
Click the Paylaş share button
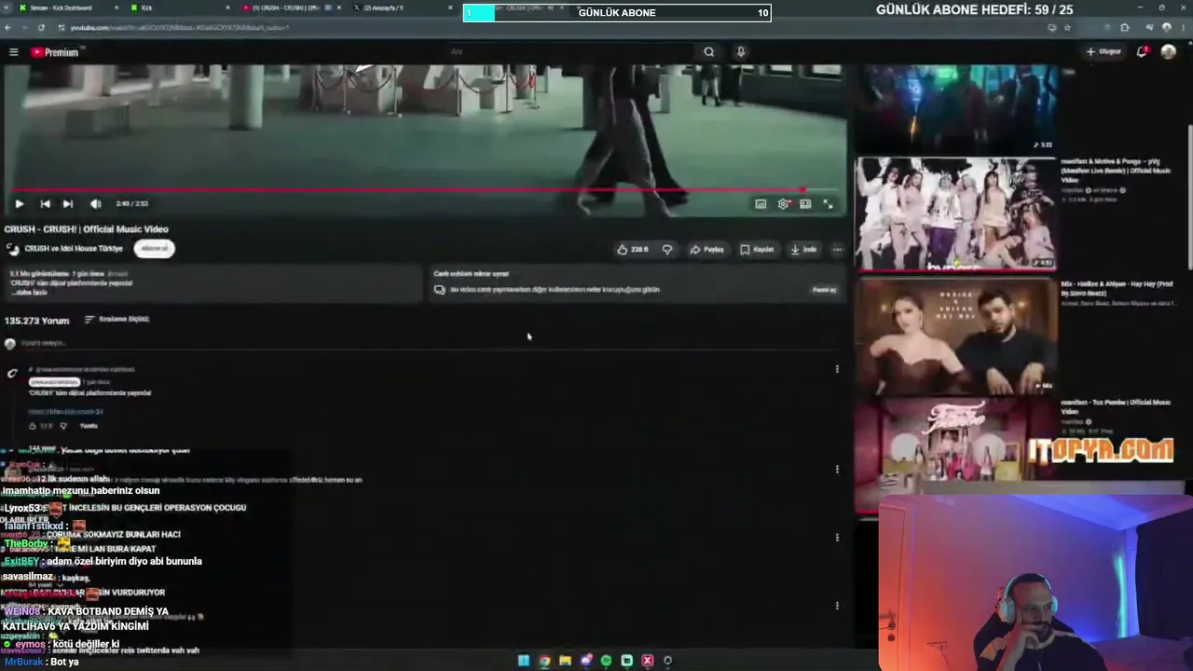706,249
